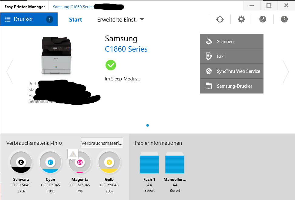Close the Easy Printer Manager window
The height and width of the screenshot is (200, 295).
click(286, 5)
